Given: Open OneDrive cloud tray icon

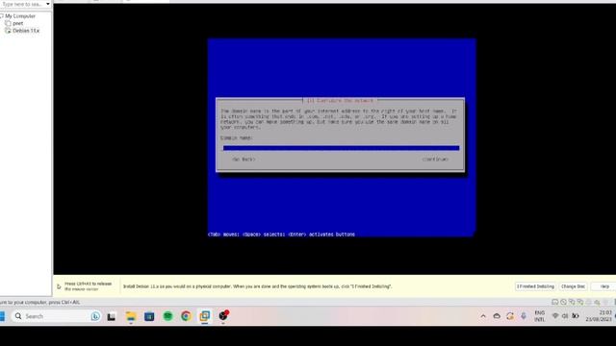Looking at the screenshot, I should click(x=497, y=316).
